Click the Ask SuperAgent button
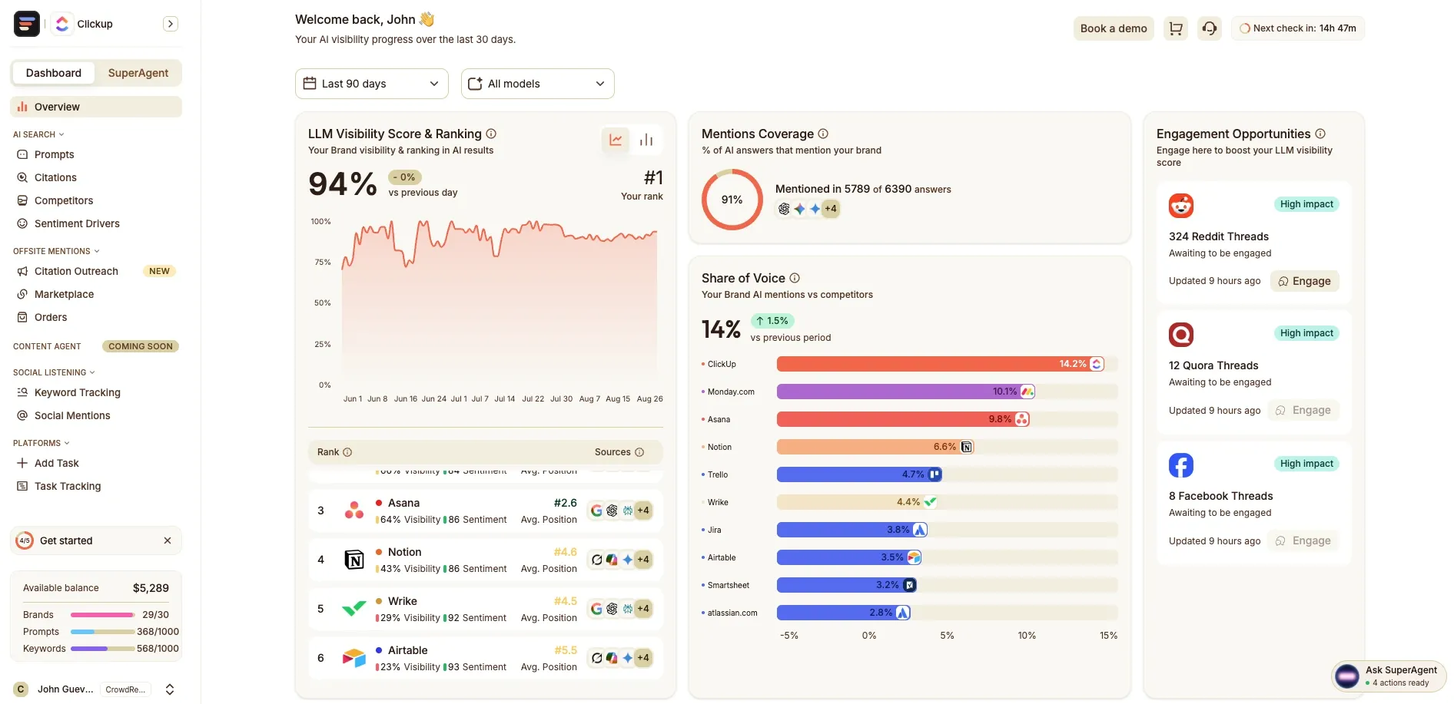1454x704 pixels. pos(1389,676)
